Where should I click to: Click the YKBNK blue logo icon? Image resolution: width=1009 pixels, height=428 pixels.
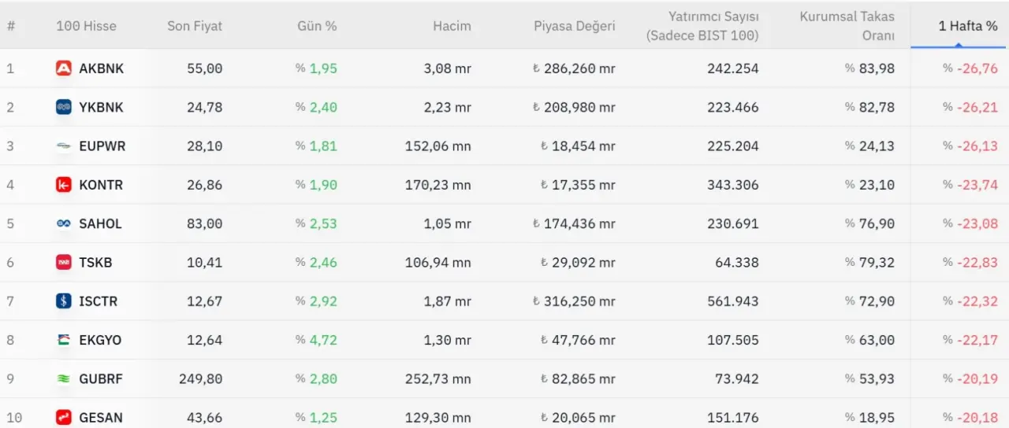point(64,107)
